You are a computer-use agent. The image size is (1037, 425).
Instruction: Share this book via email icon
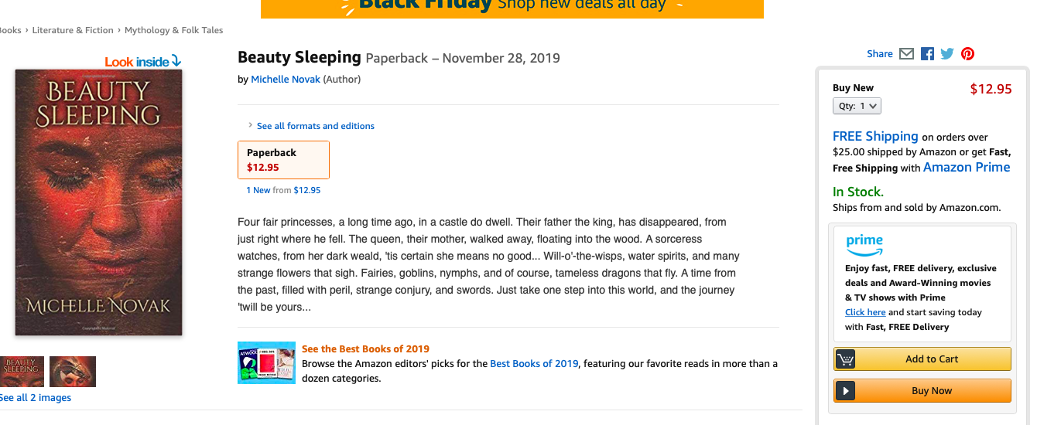click(907, 54)
